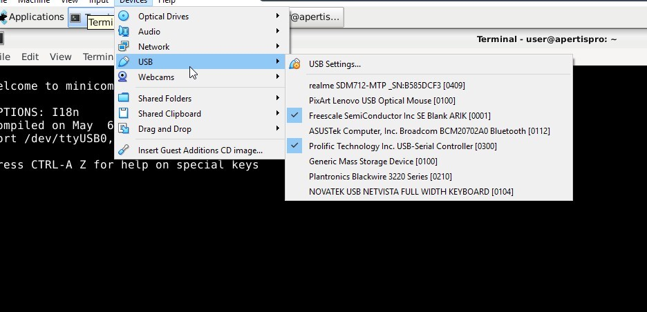Click the minicom CTRL-A Z help line

coord(129,165)
